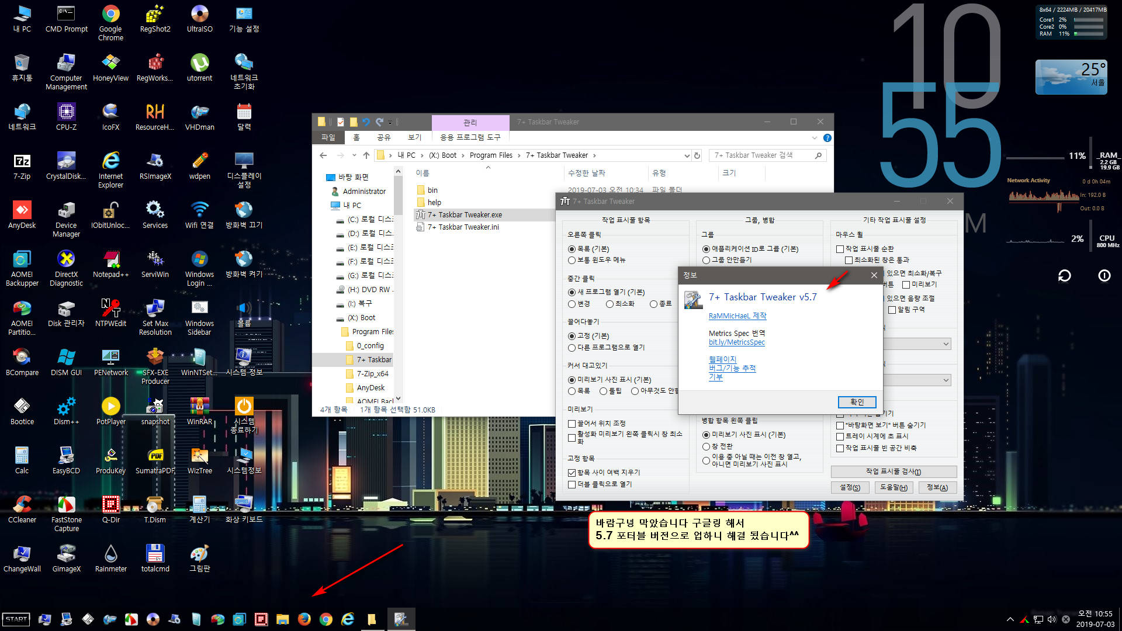
Task: Click the Rainmeter refresh circular arrow icon
Action: 1064,275
